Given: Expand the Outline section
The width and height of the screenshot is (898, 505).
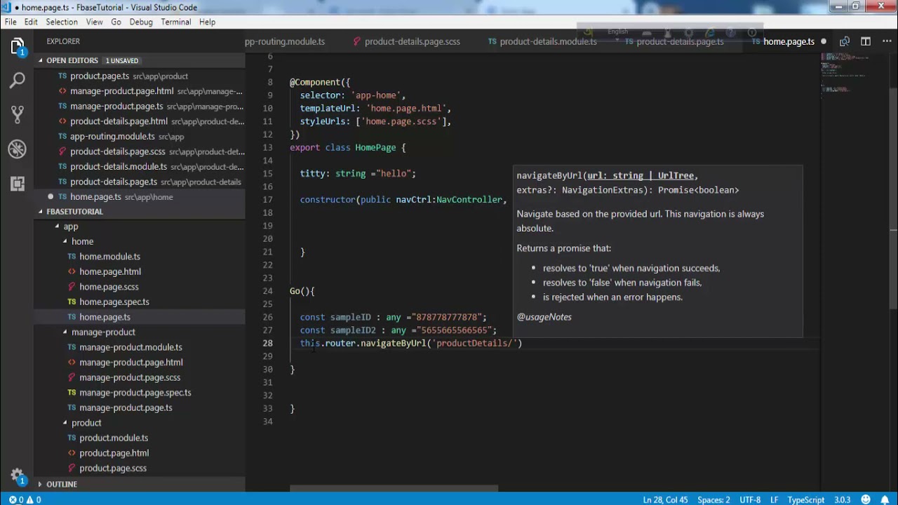Looking at the screenshot, I should pyautogui.click(x=62, y=484).
